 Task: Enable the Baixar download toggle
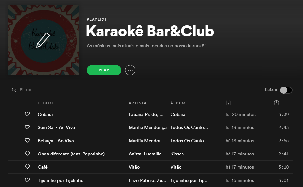point(286,90)
